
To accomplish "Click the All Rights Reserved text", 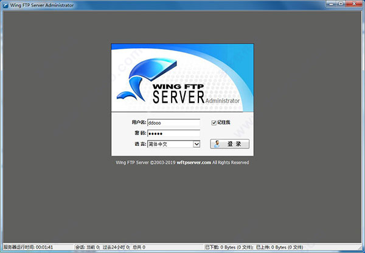I will click(231, 162).
